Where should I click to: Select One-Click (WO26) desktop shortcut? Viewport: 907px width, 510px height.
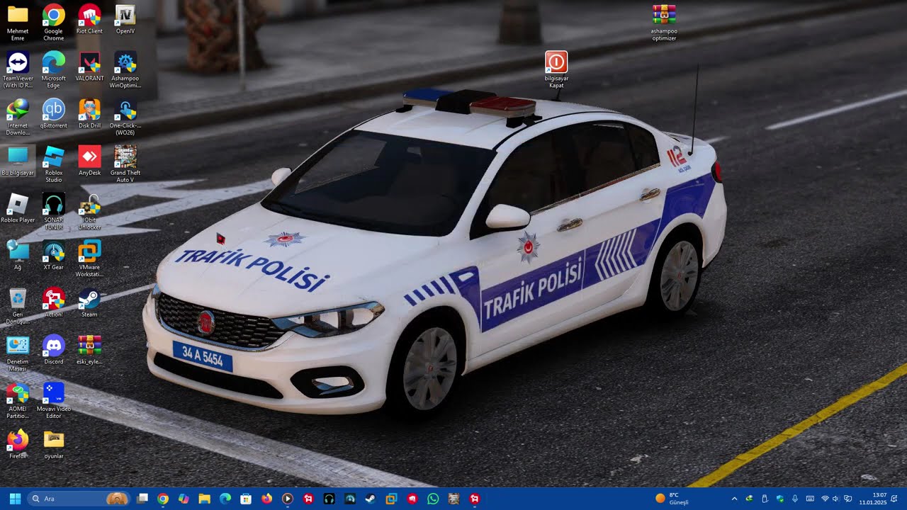pyautogui.click(x=125, y=118)
